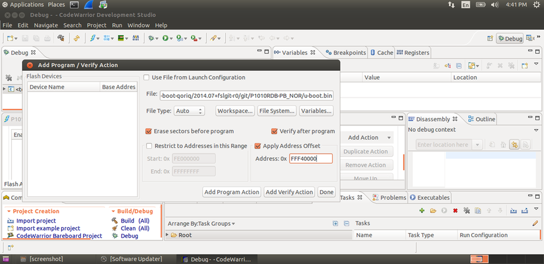Uncheck Apply Address Offset
544x264 pixels.
click(258, 146)
